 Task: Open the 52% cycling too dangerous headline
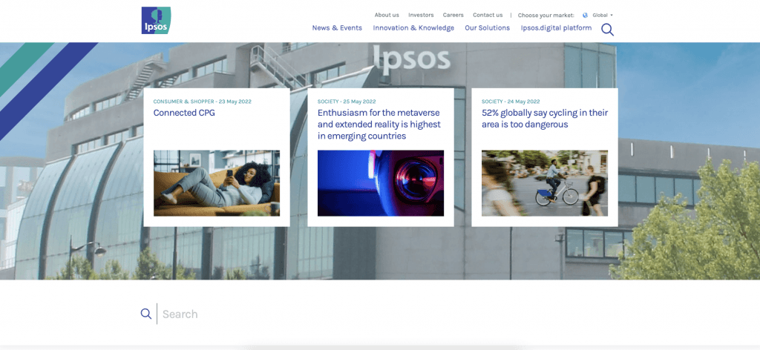[x=544, y=119]
